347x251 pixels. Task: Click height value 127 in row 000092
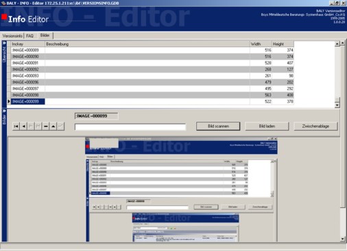pyautogui.click(x=290, y=69)
